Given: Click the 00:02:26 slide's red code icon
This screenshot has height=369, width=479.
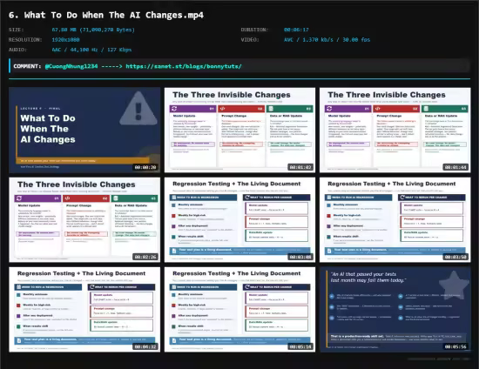Looking at the screenshot, I should coord(68,198).
